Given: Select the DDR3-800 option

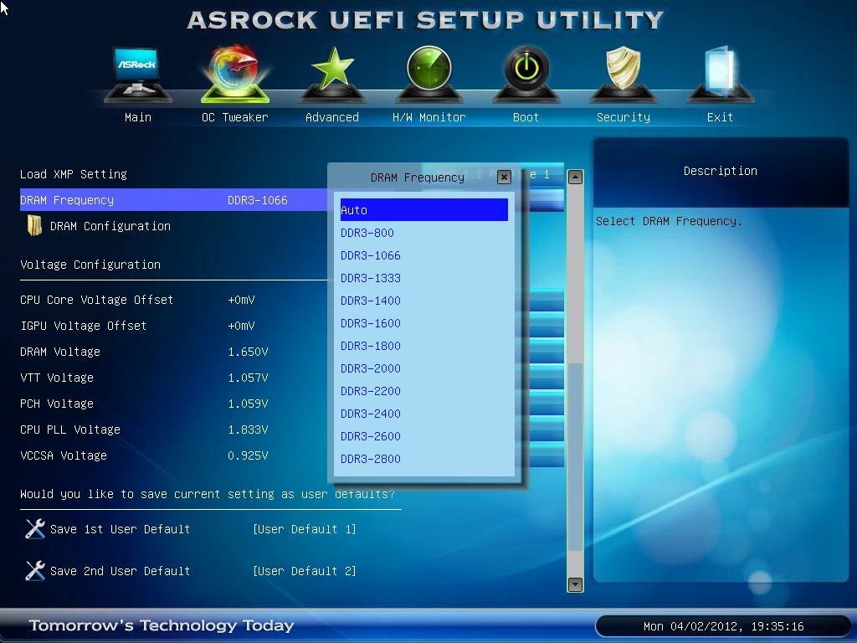Looking at the screenshot, I should [x=367, y=233].
